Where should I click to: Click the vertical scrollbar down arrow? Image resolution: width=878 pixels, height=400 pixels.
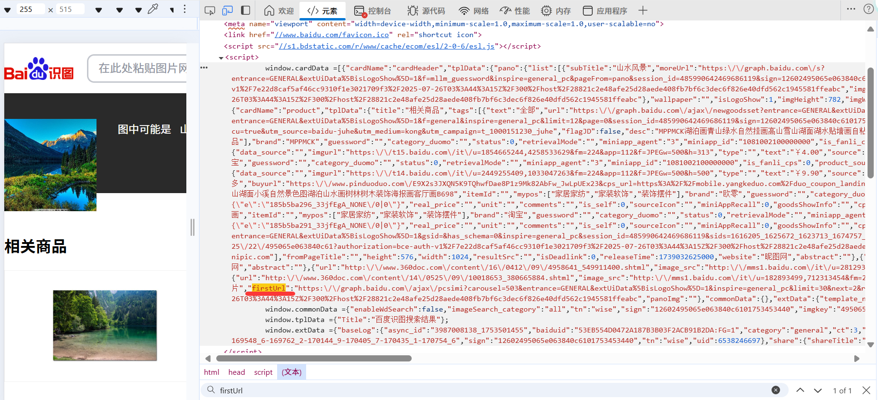pos(870,345)
